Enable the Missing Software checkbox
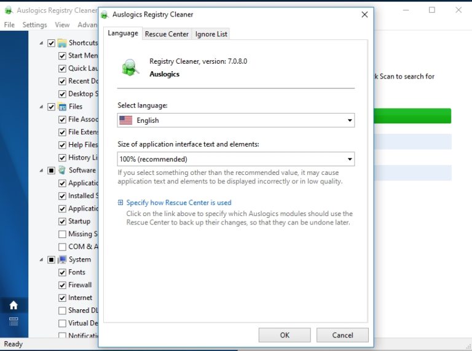The image size is (472, 351). click(62, 234)
